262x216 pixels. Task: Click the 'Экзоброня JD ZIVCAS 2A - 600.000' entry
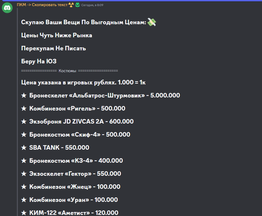coord(81,121)
